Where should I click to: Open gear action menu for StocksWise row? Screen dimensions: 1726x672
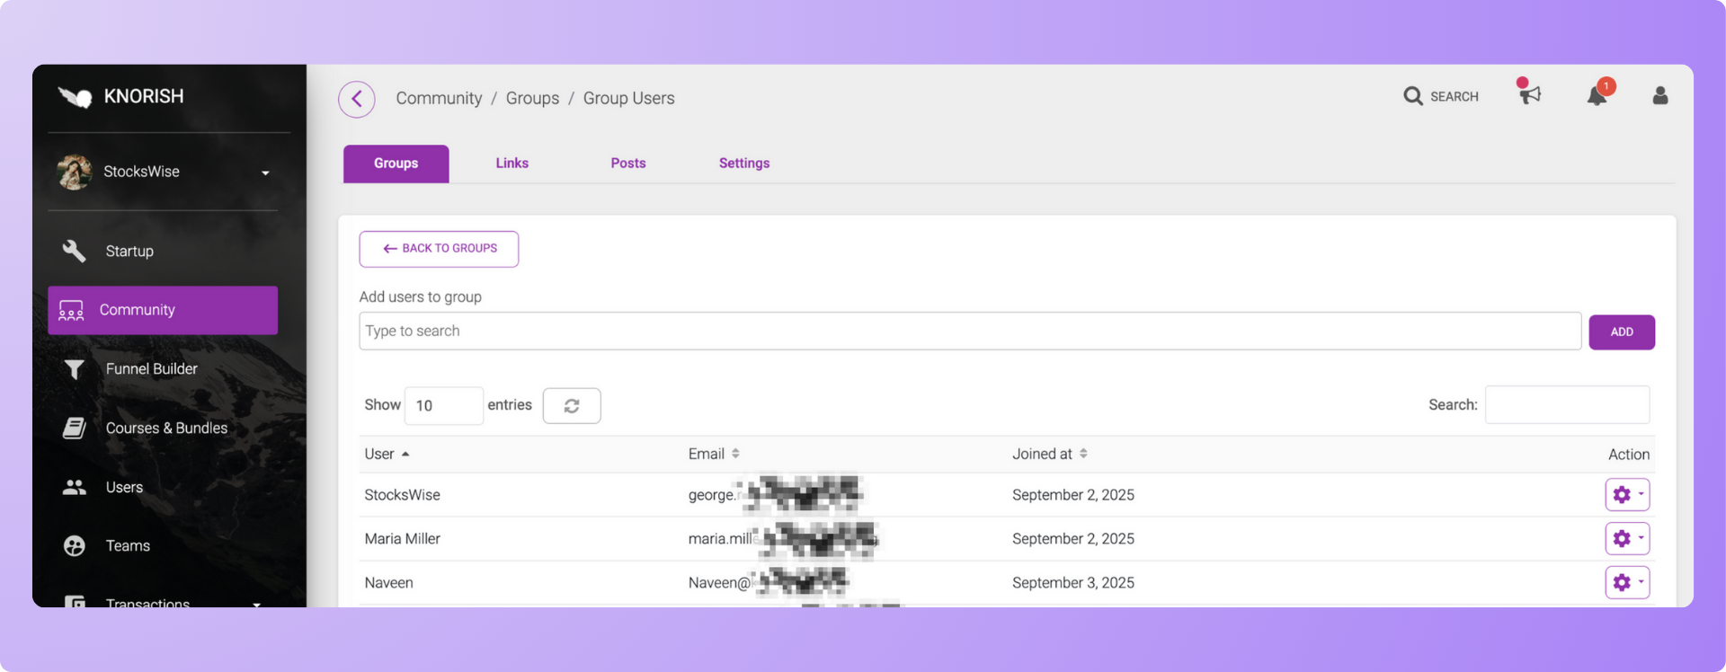coord(1627,495)
